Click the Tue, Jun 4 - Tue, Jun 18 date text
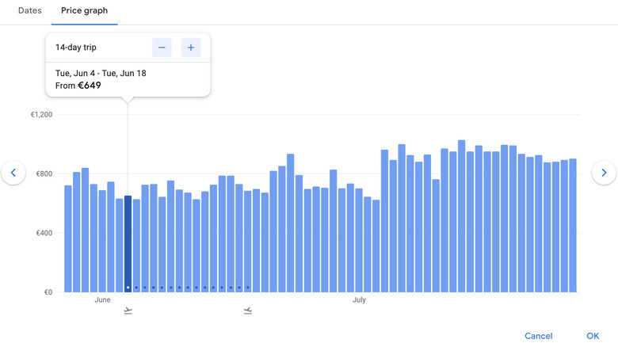618x347 pixels. click(101, 73)
